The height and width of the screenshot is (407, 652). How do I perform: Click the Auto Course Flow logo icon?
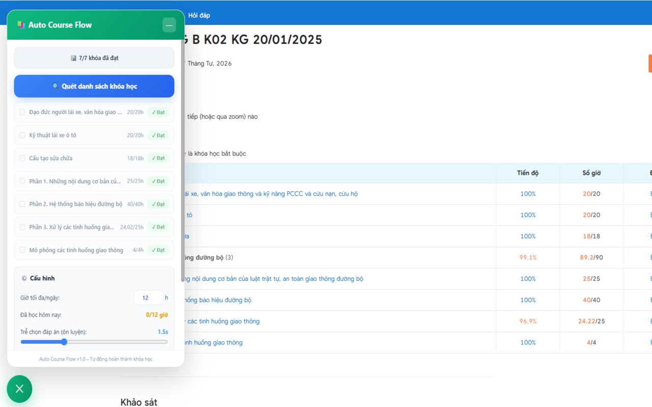tap(21, 25)
